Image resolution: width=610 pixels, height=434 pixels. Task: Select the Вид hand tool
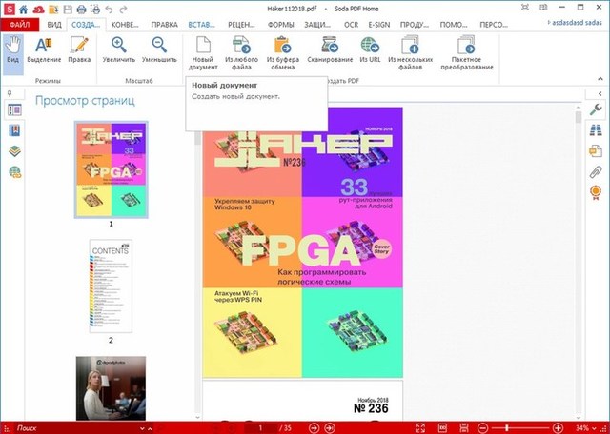click(13, 51)
